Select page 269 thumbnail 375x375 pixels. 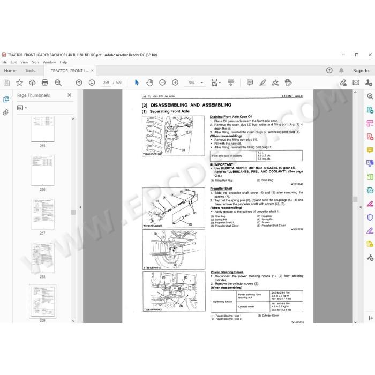pyautogui.click(x=42, y=301)
